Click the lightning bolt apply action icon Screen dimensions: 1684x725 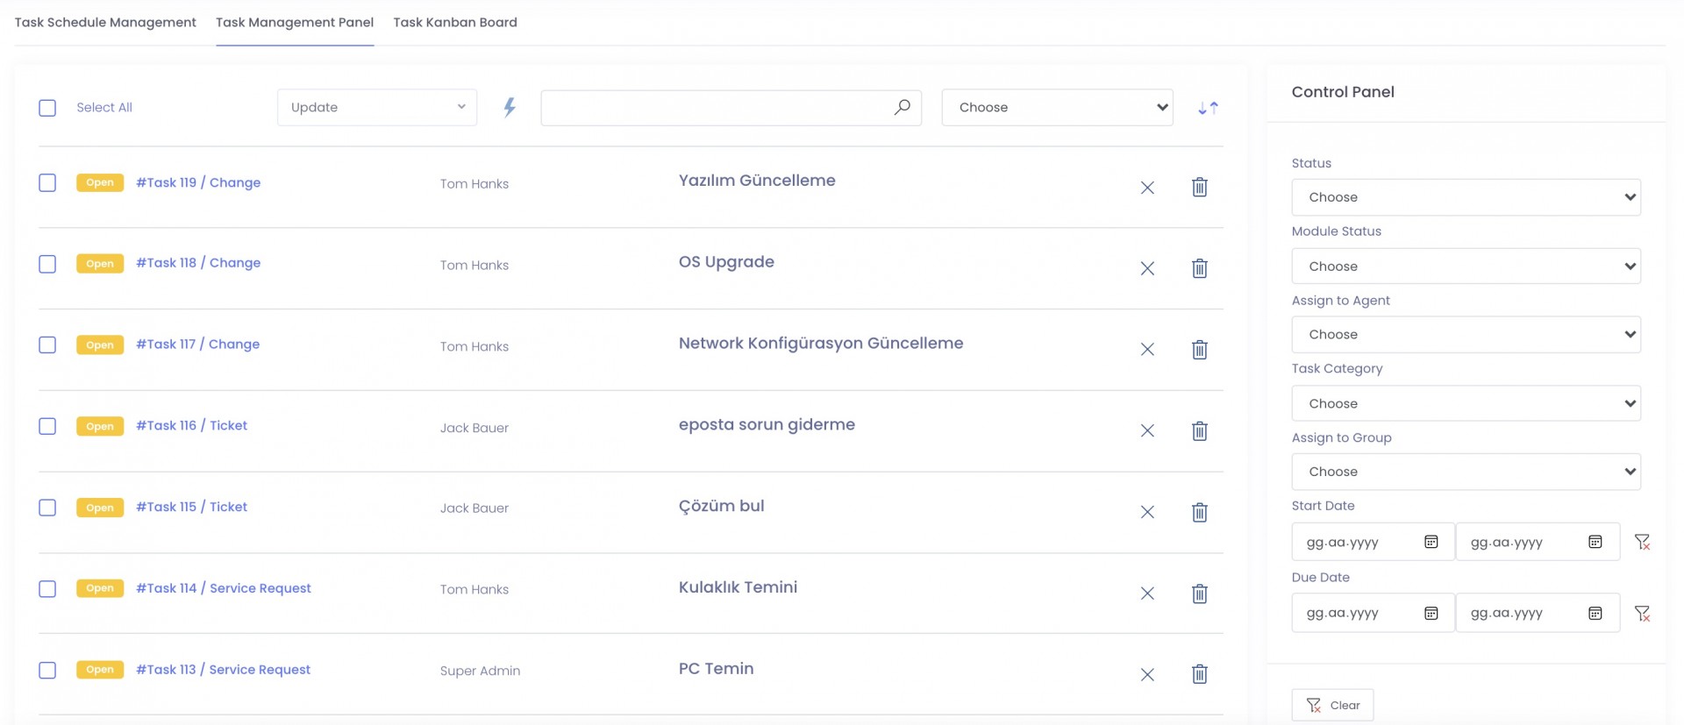click(509, 108)
